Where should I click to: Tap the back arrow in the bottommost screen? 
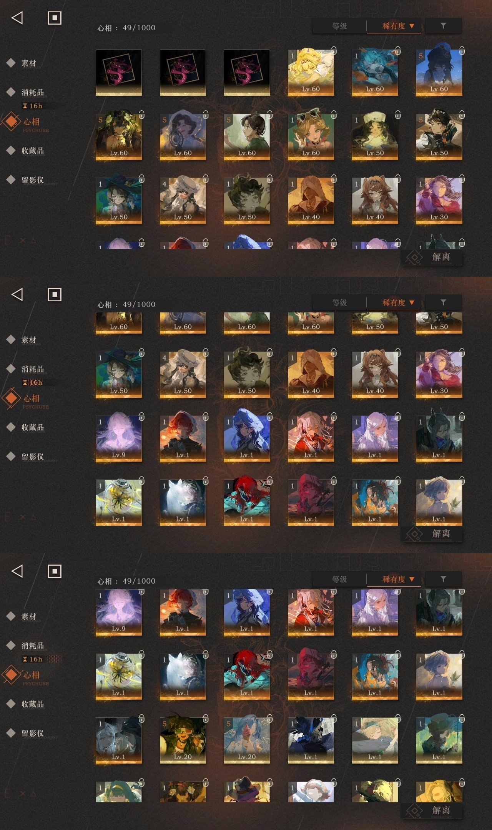pos(17,571)
